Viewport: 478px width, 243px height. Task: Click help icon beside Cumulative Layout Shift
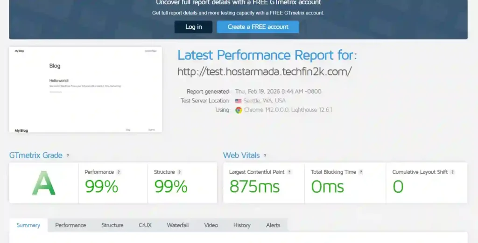coord(452,172)
